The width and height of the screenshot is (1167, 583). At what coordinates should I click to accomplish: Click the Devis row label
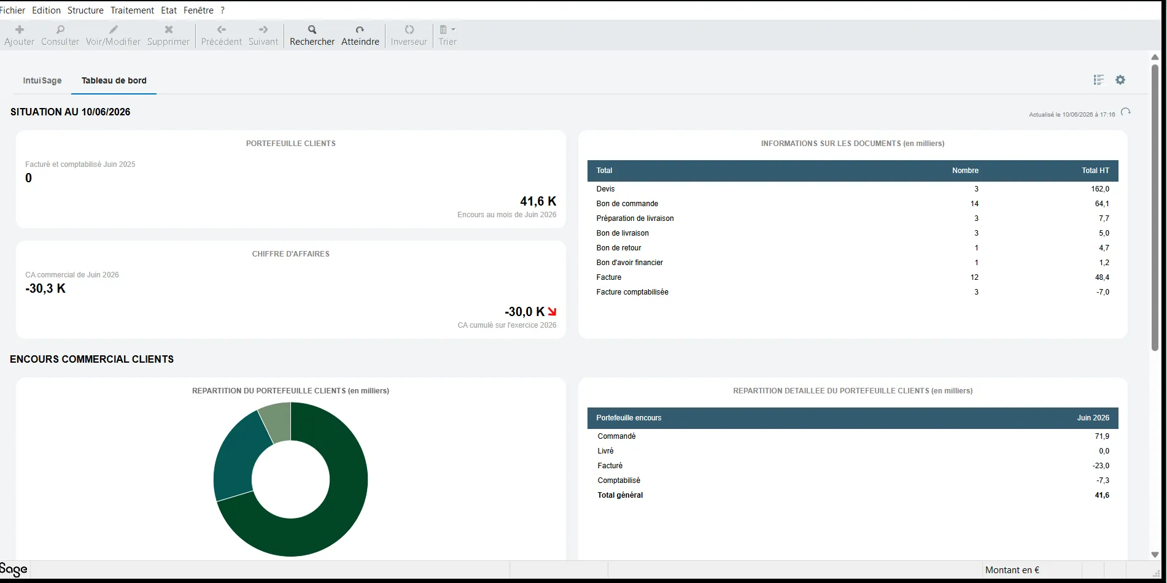[x=605, y=189]
